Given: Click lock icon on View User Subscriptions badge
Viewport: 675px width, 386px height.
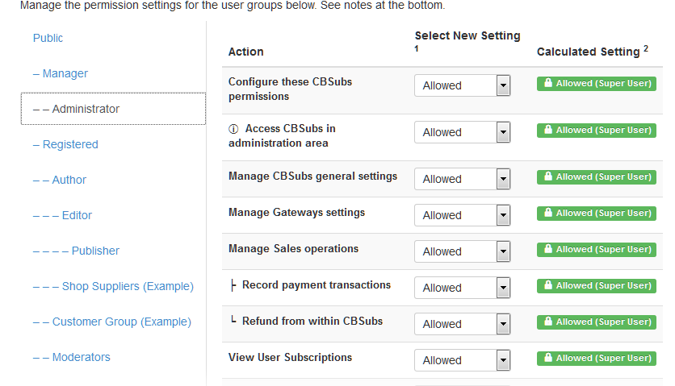Looking at the screenshot, I should (548, 357).
